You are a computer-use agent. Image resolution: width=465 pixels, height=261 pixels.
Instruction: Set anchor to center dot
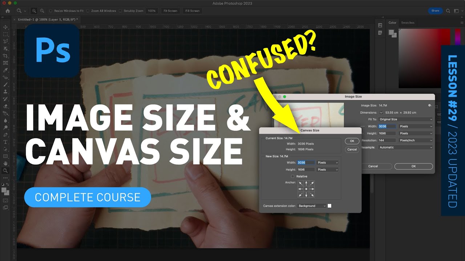click(306, 189)
